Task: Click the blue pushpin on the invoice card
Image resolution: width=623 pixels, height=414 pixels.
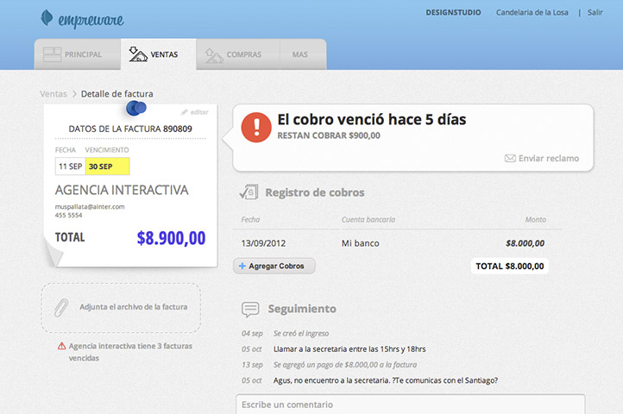Action: pos(136,108)
